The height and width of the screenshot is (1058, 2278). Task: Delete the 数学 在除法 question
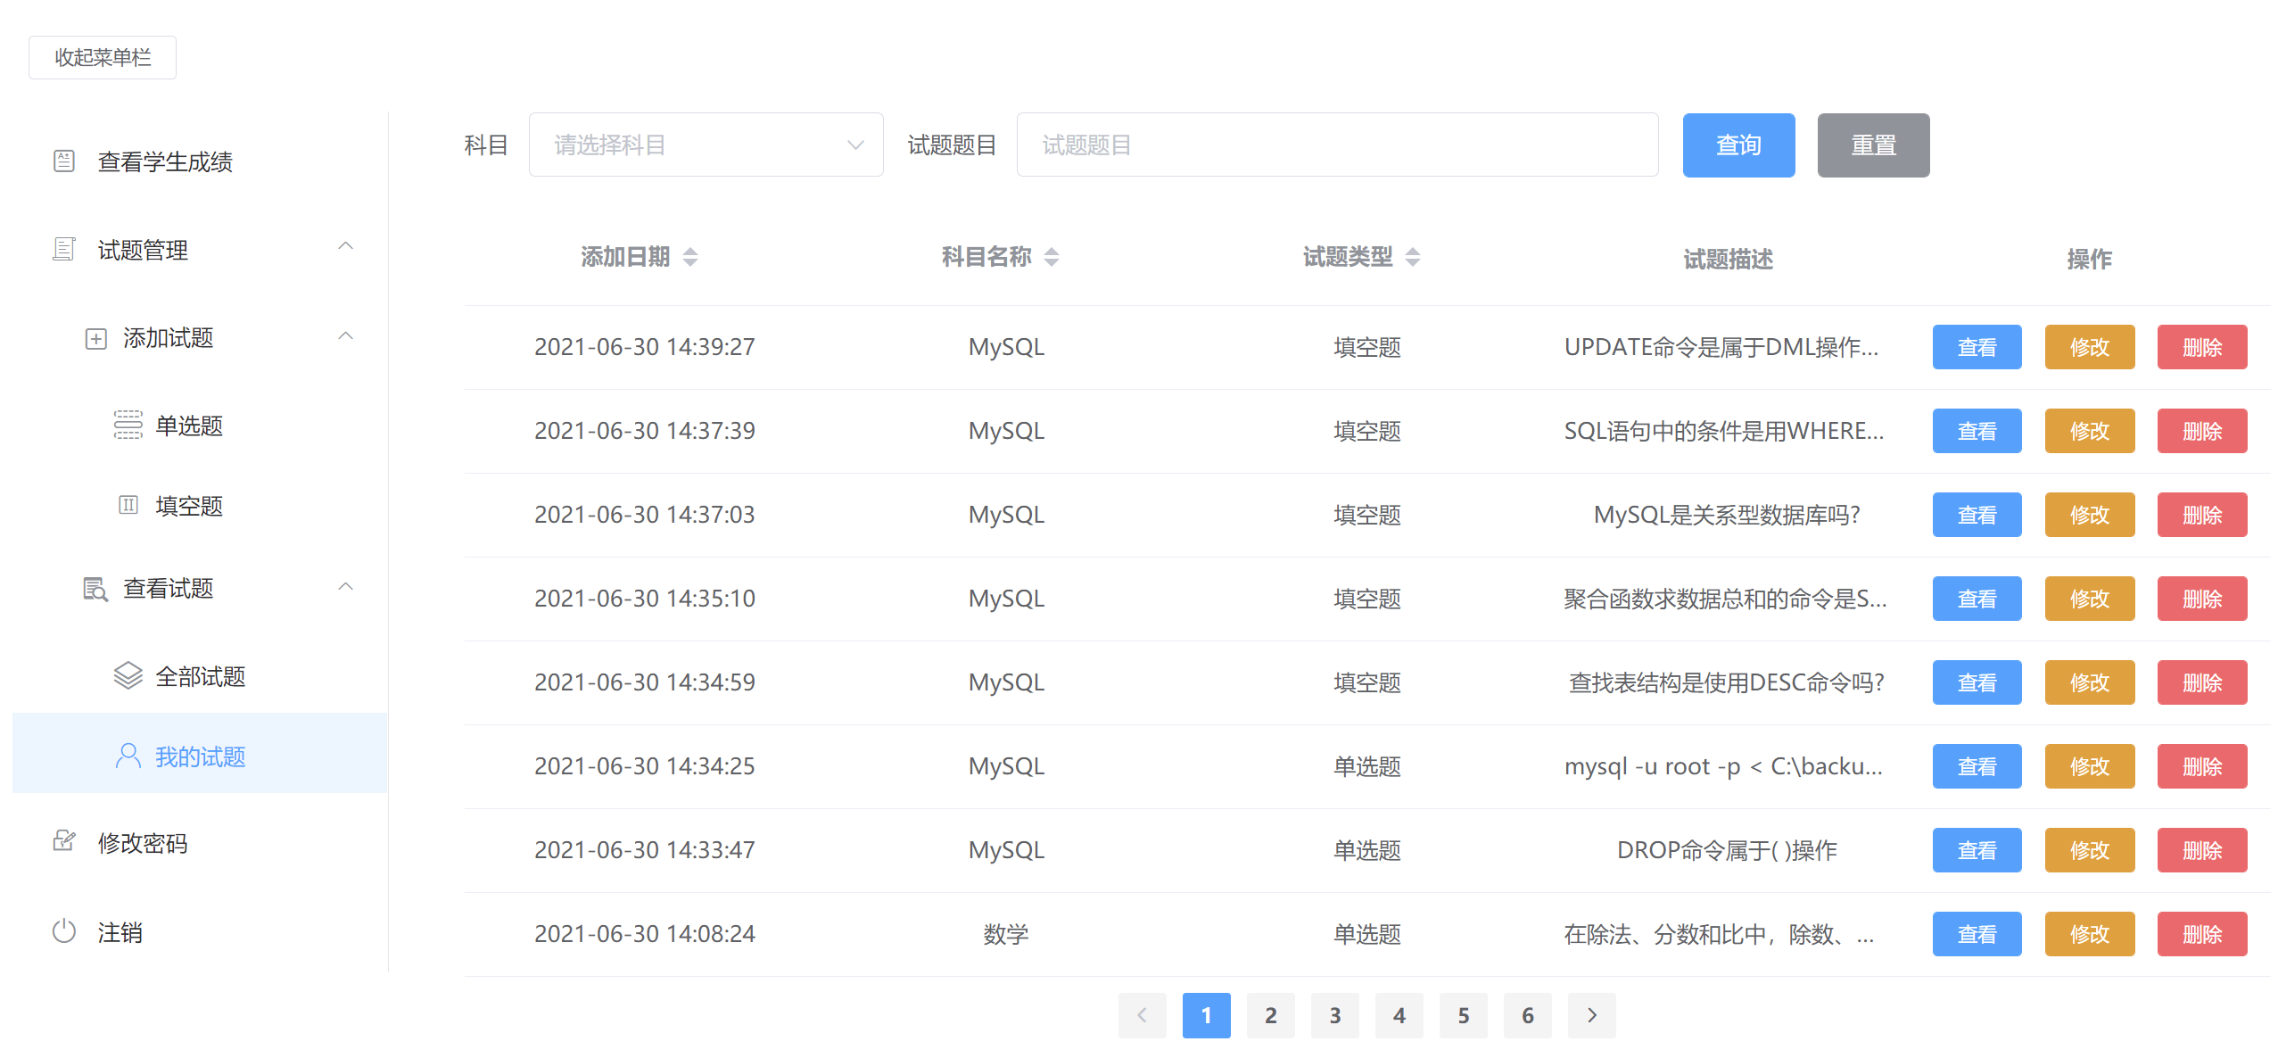pyautogui.click(x=2202, y=934)
